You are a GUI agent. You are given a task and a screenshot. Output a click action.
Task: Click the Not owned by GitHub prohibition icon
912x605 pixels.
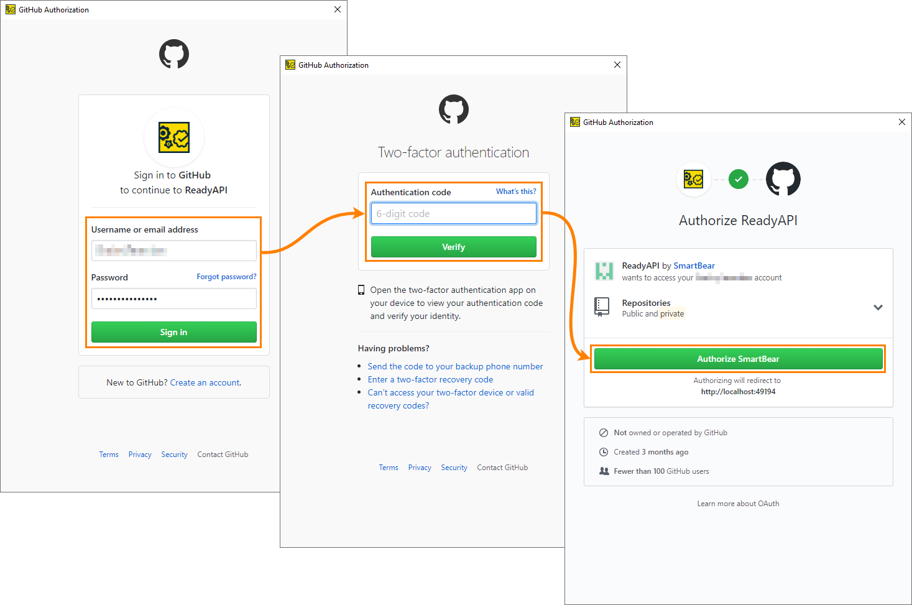pyautogui.click(x=603, y=433)
